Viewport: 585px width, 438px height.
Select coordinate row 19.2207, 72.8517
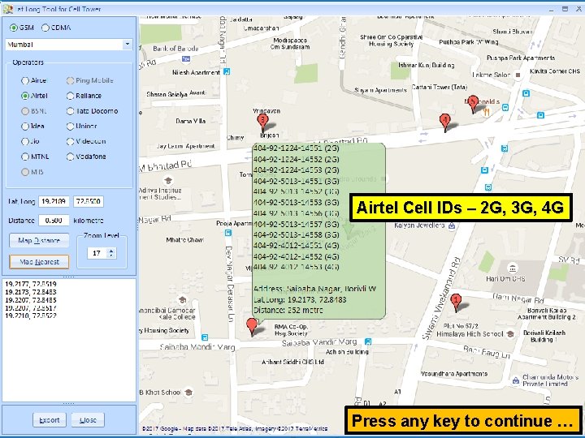tap(31, 308)
